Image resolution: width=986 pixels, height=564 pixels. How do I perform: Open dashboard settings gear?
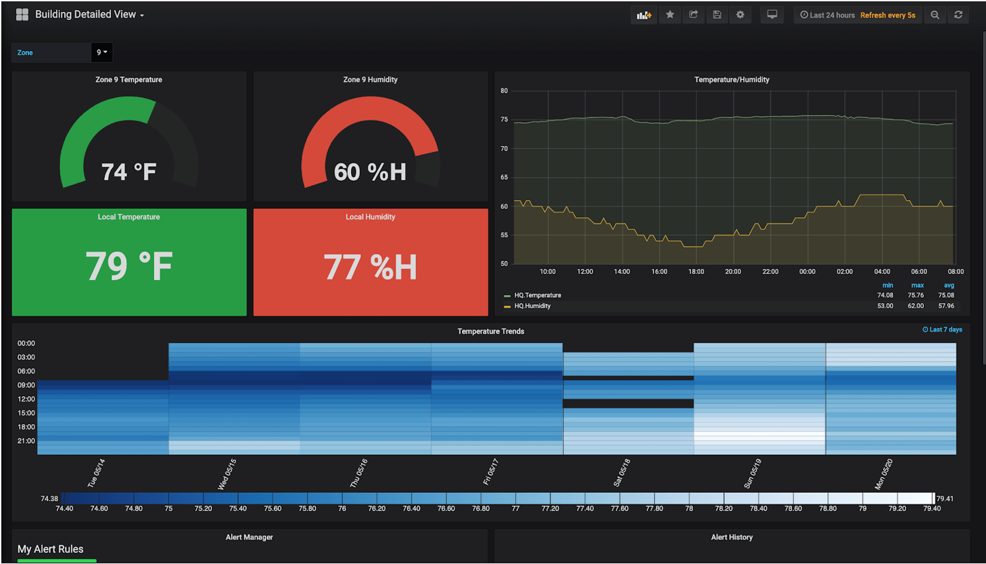tap(740, 15)
